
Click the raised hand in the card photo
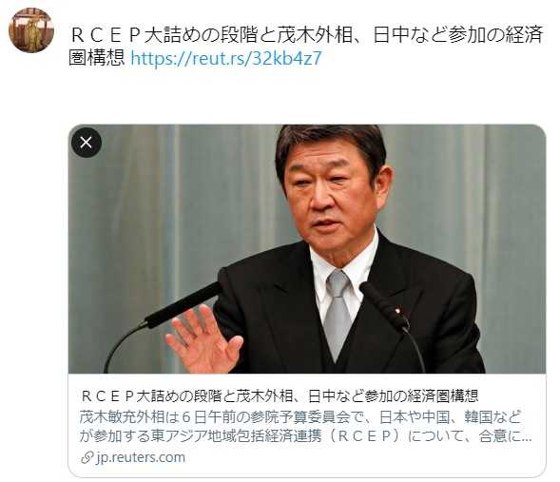(x=203, y=339)
